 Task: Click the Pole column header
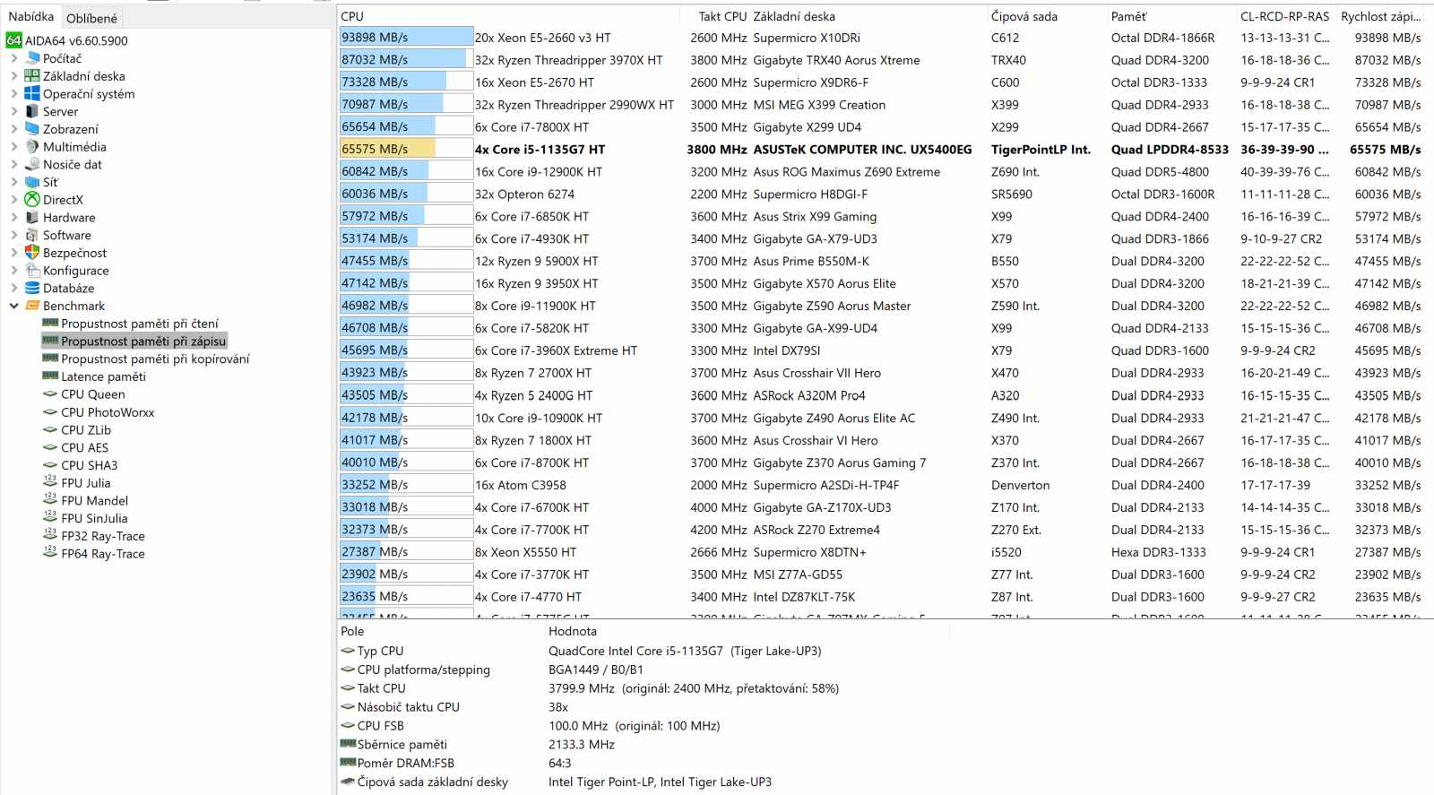coord(442,631)
